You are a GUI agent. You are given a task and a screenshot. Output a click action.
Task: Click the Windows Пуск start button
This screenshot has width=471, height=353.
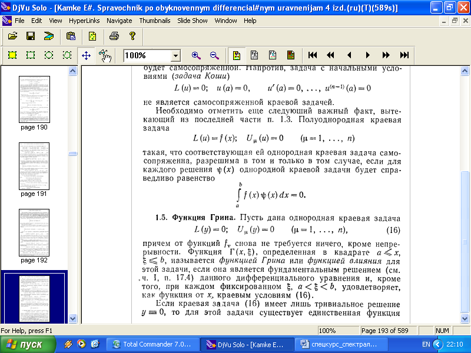[28, 344]
